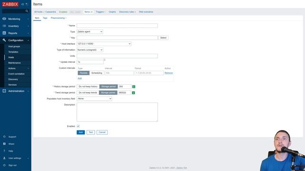Open Event correlation in Configuration menu
Viewport: 305px width, 171px height.
pos(16,74)
